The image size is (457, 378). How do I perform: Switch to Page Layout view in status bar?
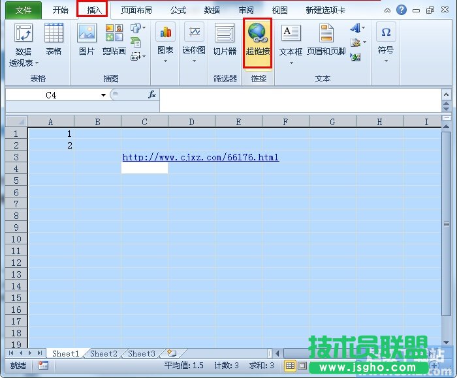click(x=302, y=366)
